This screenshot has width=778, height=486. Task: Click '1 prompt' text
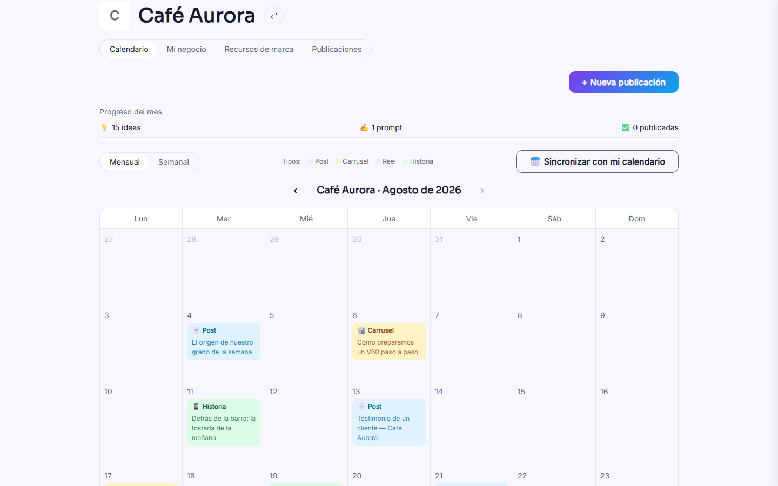tap(387, 127)
